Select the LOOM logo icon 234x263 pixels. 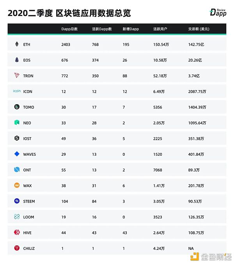[x=17, y=217]
